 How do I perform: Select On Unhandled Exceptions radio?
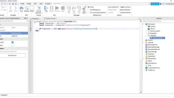(89, 13)
